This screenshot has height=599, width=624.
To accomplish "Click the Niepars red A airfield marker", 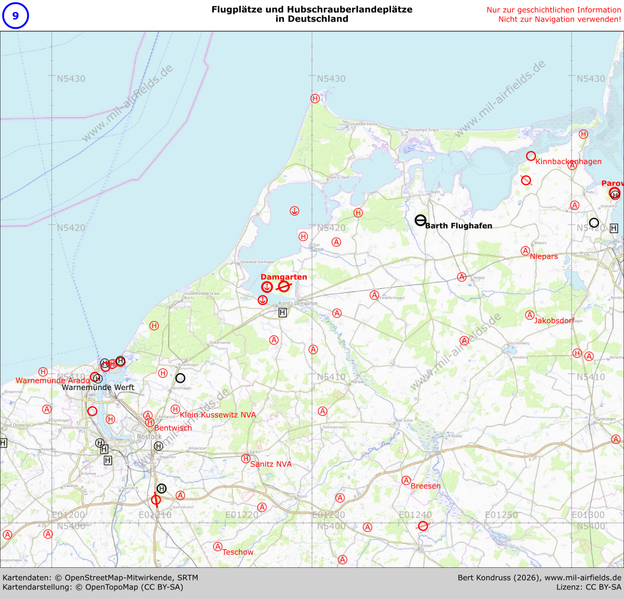I will [525, 251].
